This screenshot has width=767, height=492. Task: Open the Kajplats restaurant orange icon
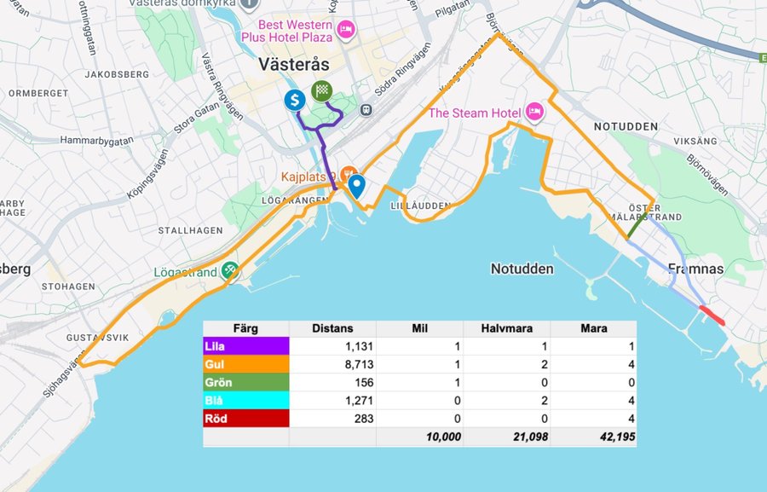tap(349, 176)
